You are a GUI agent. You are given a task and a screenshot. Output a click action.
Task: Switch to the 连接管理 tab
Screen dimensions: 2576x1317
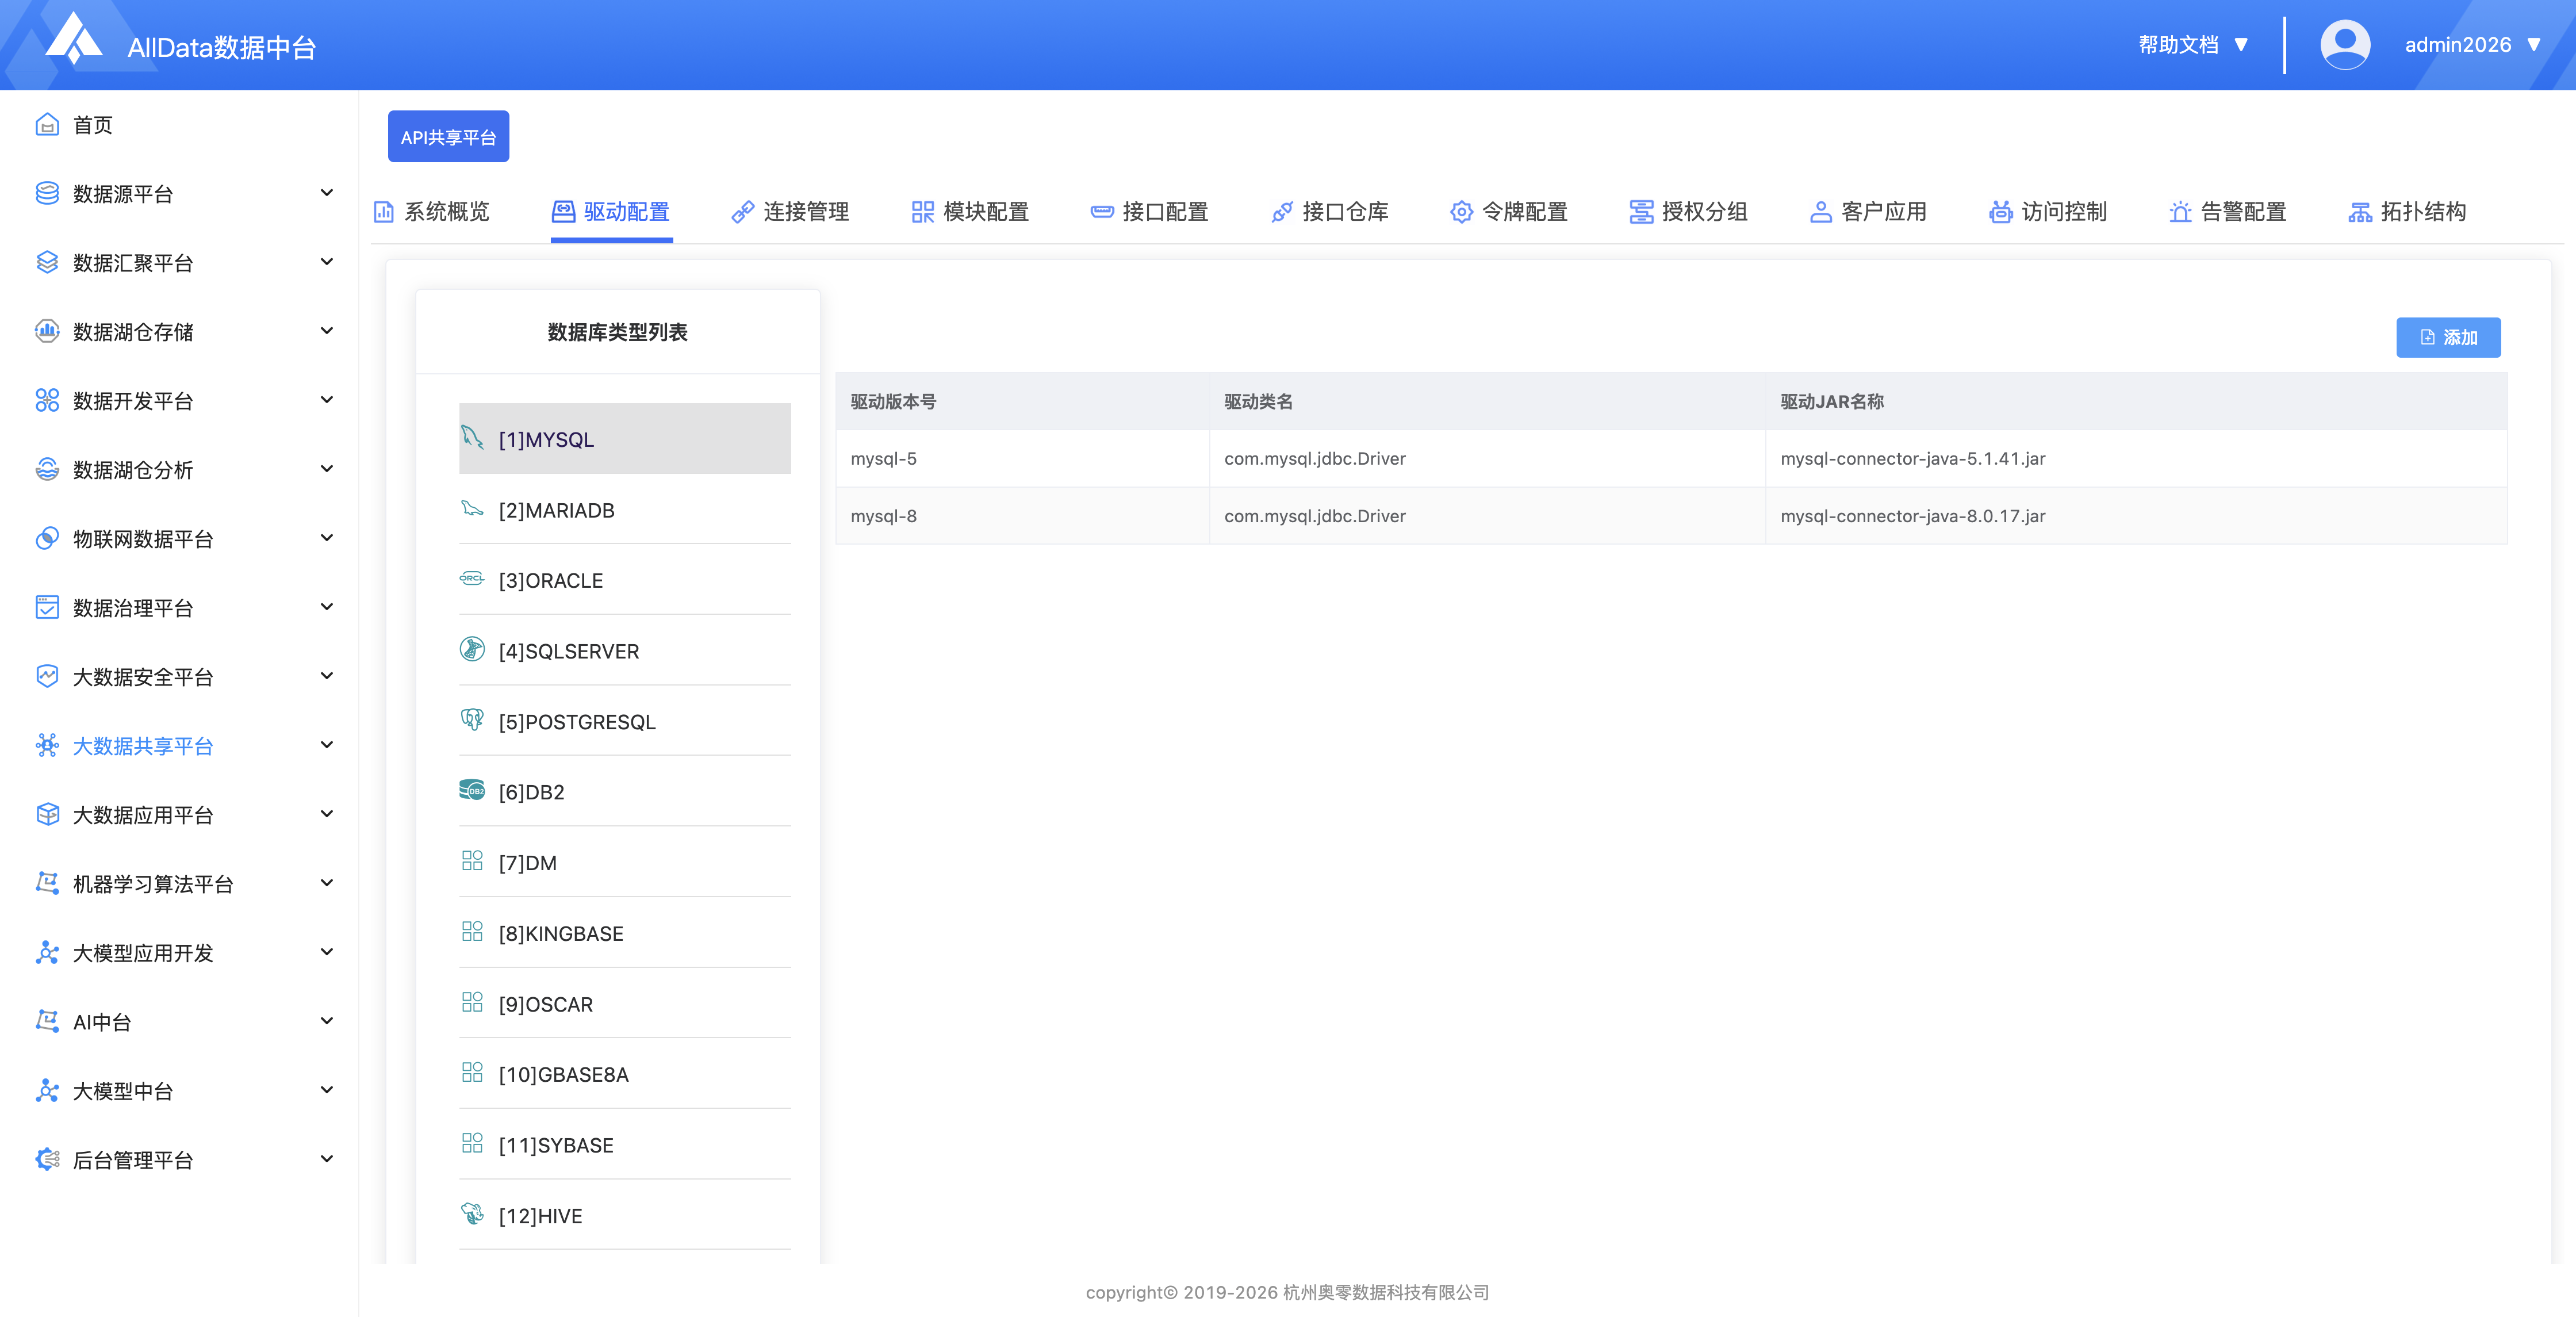790,211
